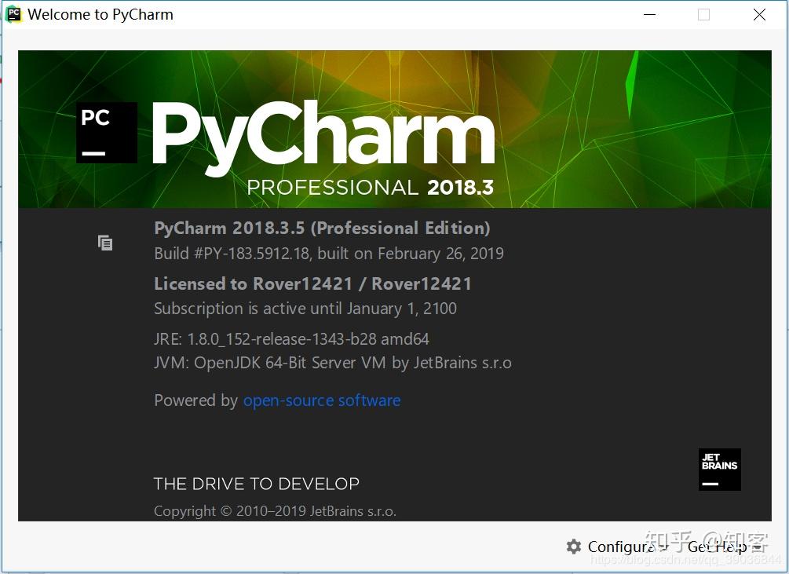
Task: Click the subscription active until line
Action: 305,309
